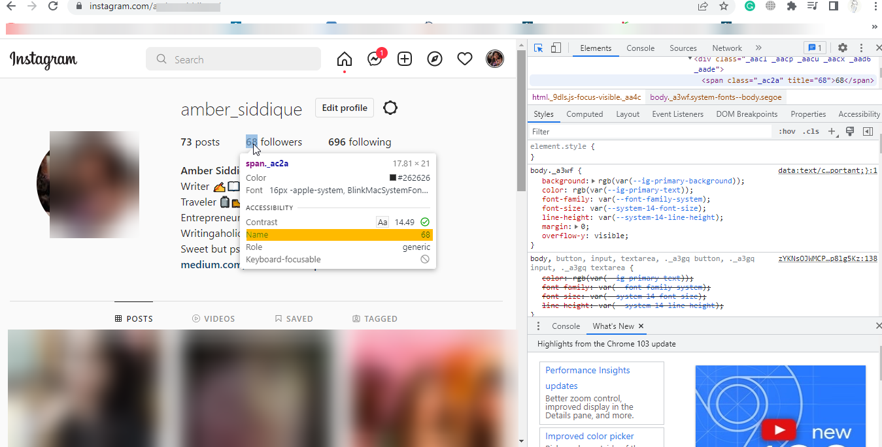This screenshot has height=447, width=882.
Task: Select the VIDEOS profile tab
Action: click(x=214, y=318)
